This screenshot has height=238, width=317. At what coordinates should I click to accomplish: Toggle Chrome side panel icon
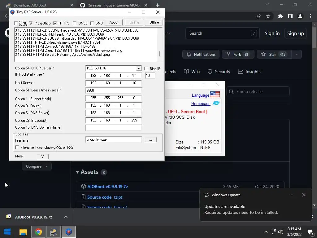(290, 16)
